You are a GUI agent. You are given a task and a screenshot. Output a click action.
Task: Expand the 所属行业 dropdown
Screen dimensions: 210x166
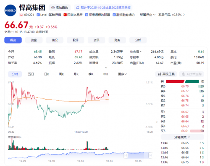pos(147,15)
